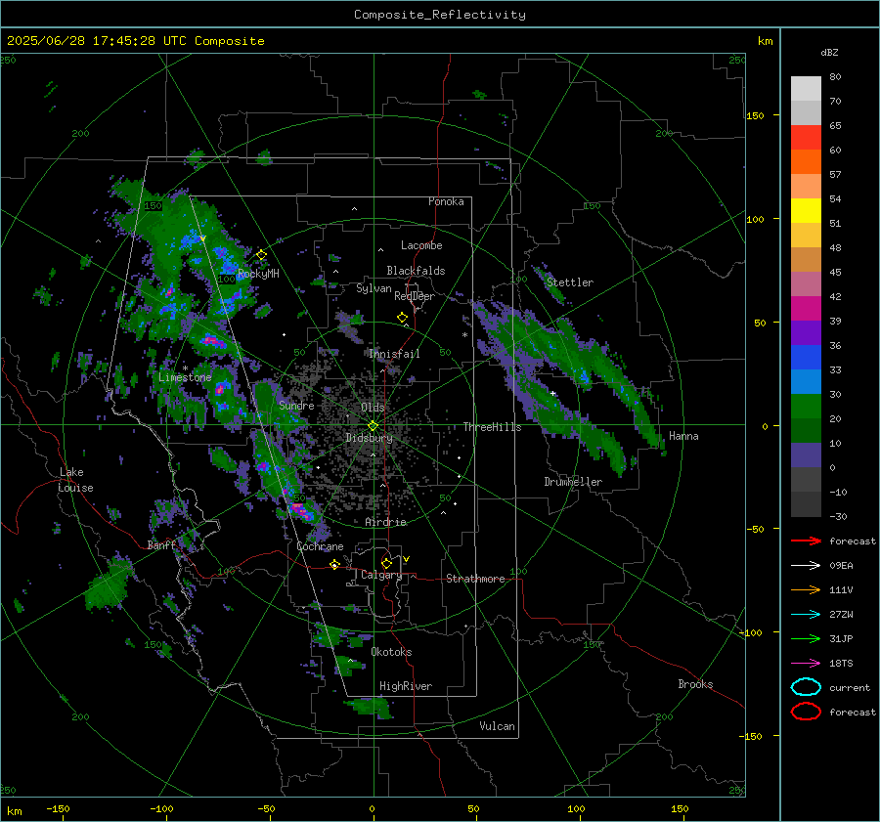Click the green 31JP arrow icon

click(806, 638)
